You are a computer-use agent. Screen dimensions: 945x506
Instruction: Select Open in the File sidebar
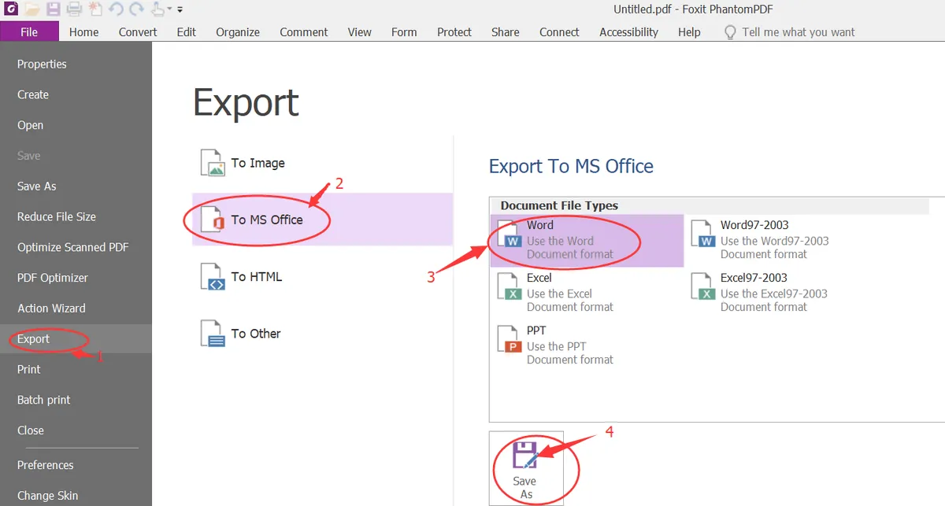pos(76,125)
